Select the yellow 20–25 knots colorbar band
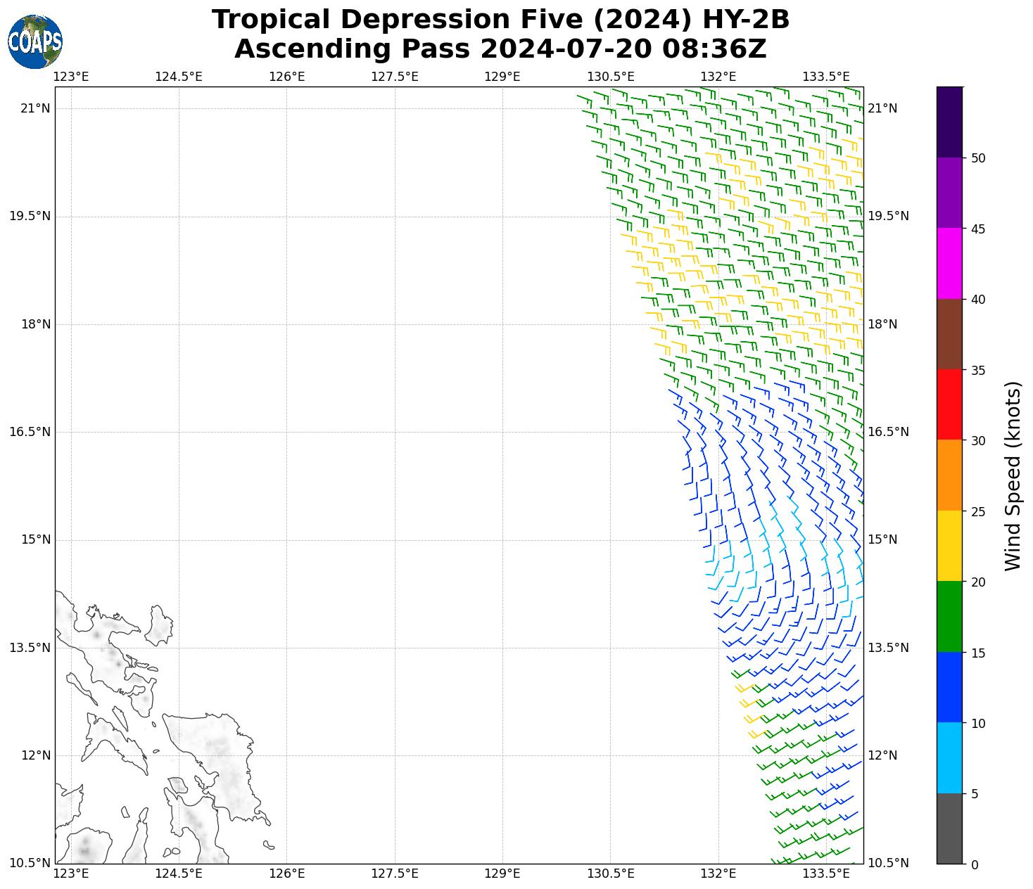Image resolution: width=1033 pixels, height=889 pixels. [949, 546]
